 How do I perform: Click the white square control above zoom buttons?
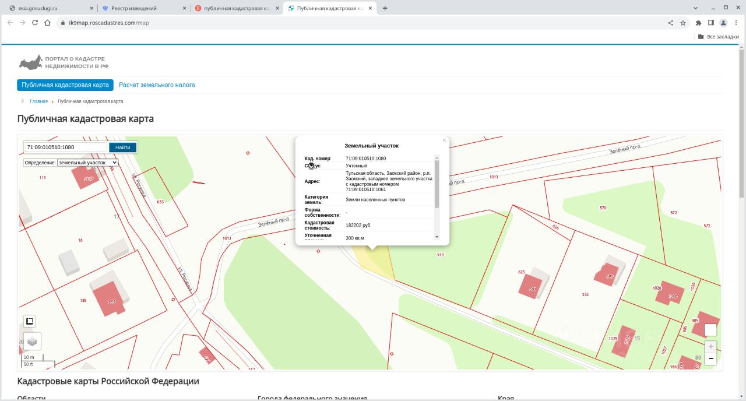710,330
